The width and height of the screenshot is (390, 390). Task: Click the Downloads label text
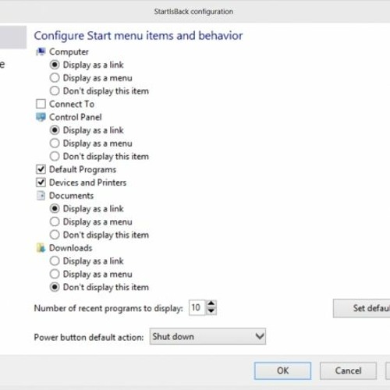pyautogui.click(x=71, y=248)
